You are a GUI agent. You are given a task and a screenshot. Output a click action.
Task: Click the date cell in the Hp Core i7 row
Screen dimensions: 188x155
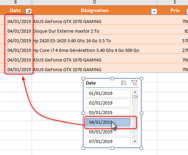coord(16,49)
